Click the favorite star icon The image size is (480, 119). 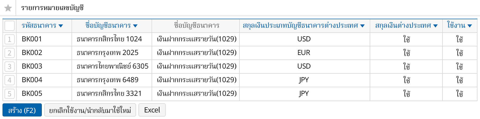(8, 8)
